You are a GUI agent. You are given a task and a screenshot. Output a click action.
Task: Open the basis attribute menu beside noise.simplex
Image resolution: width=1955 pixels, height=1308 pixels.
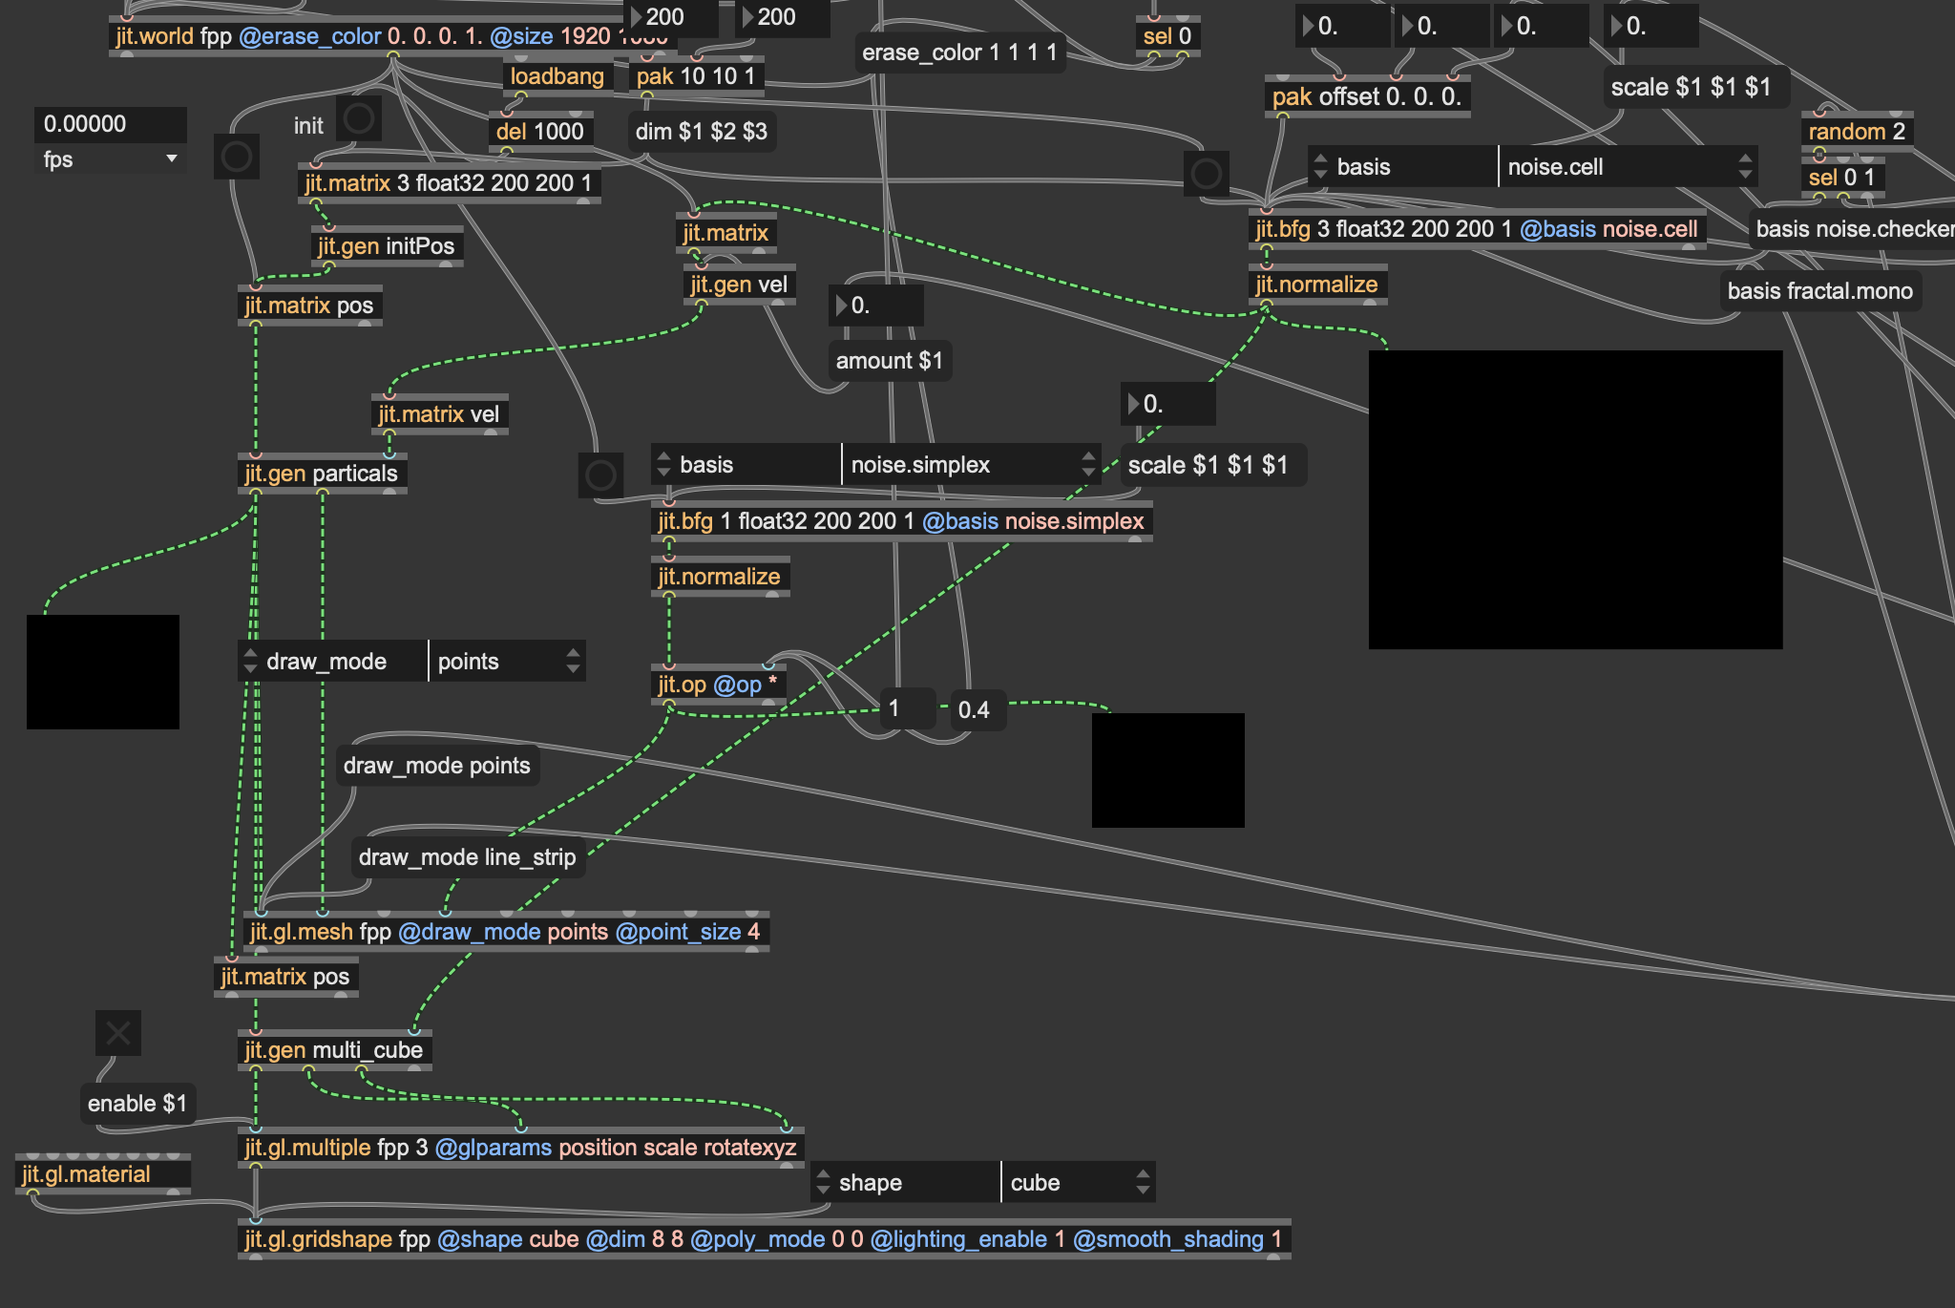(x=746, y=465)
